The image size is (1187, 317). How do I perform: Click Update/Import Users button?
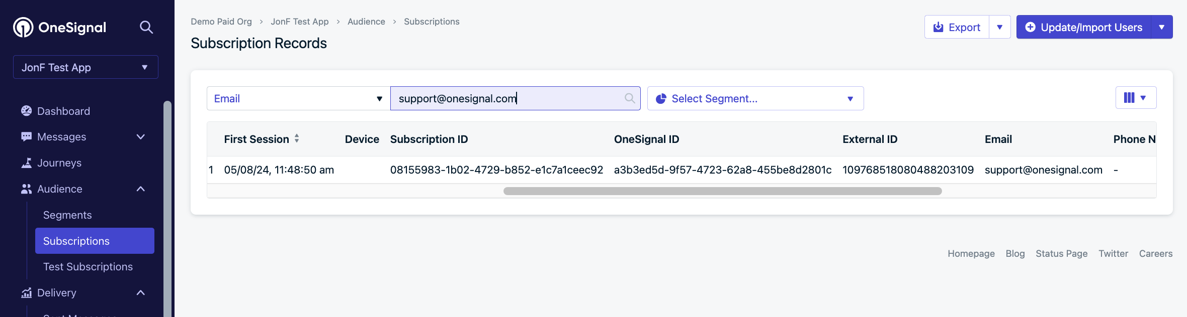click(x=1084, y=27)
